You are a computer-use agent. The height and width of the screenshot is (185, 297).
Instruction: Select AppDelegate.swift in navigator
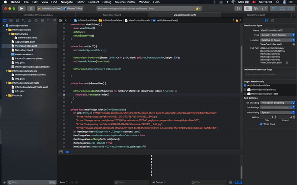25,42
